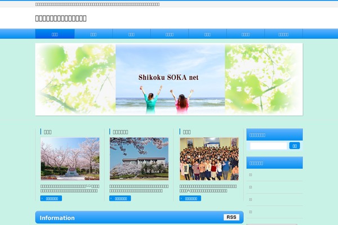Image resolution: width=338 pixels, height=225 pixels.
Task: Click the sidebar header below the search box
Action: pos(274,163)
